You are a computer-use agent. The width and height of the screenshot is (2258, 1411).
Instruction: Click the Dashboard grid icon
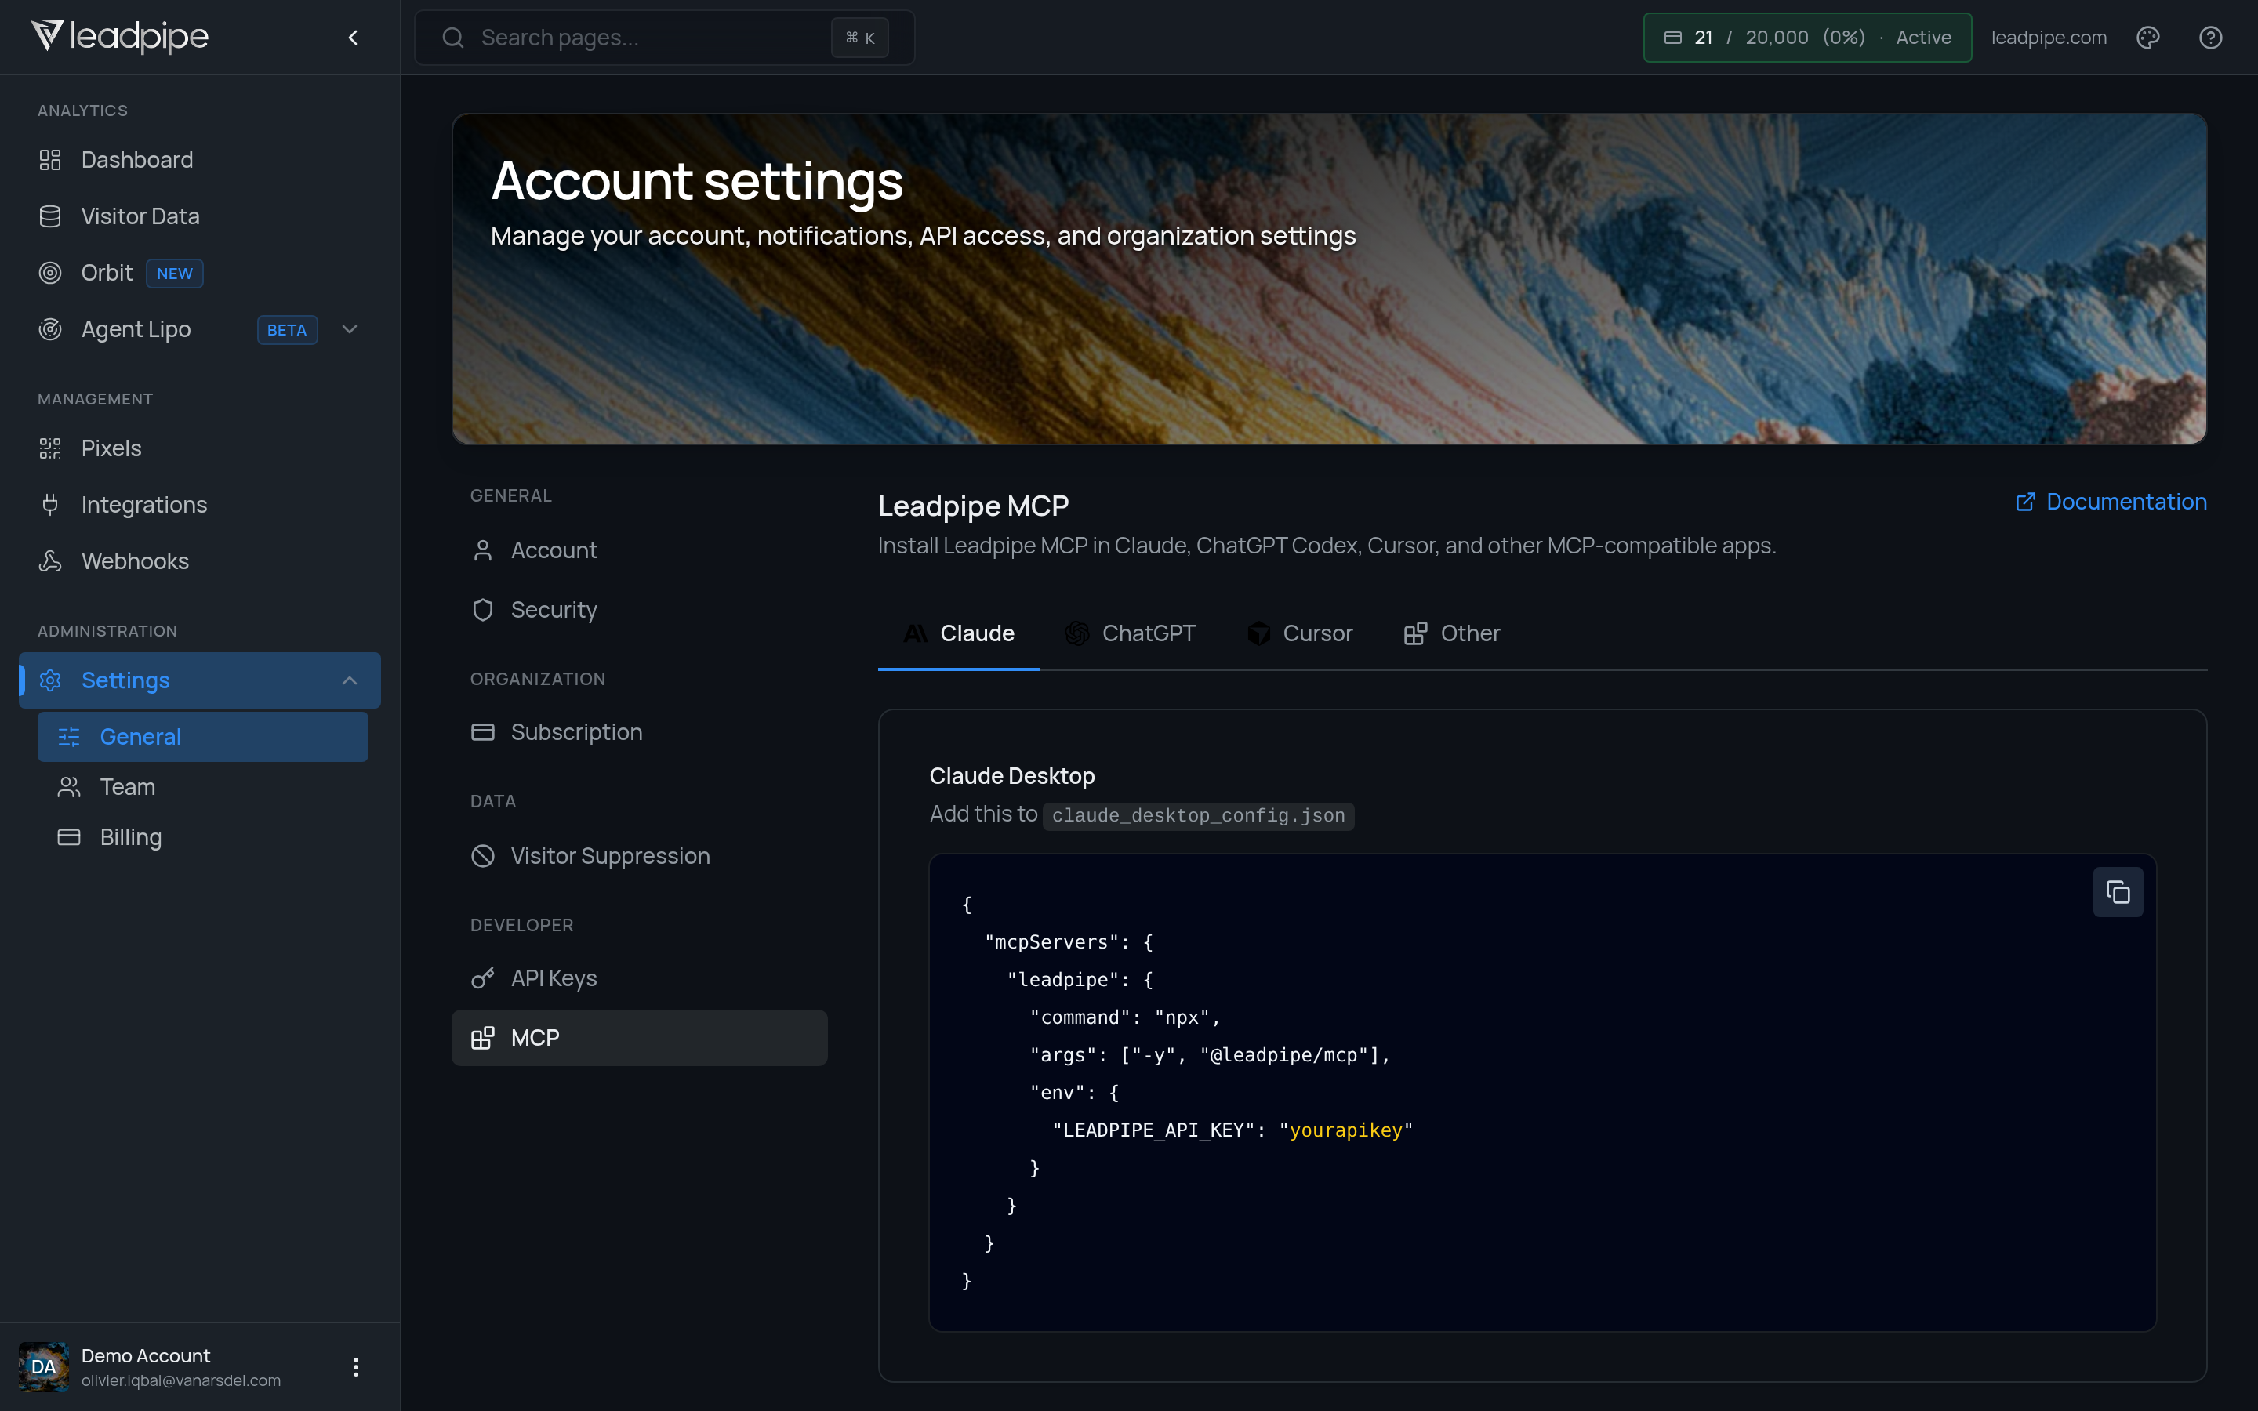[x=50, y=160]
